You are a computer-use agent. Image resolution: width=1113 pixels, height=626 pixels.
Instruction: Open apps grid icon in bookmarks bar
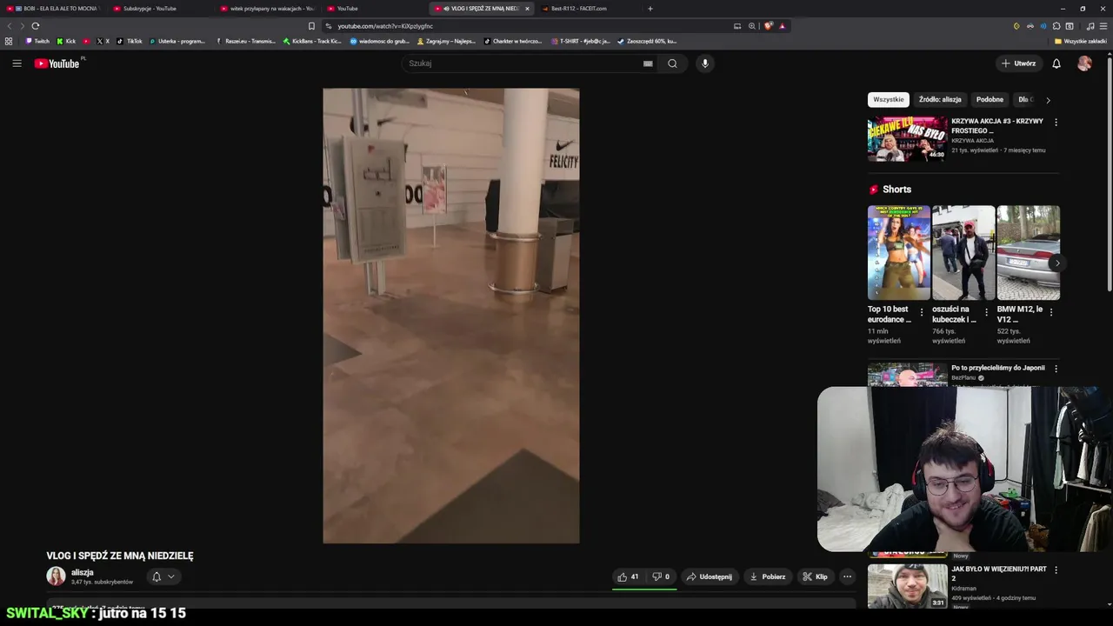point(9,41)
